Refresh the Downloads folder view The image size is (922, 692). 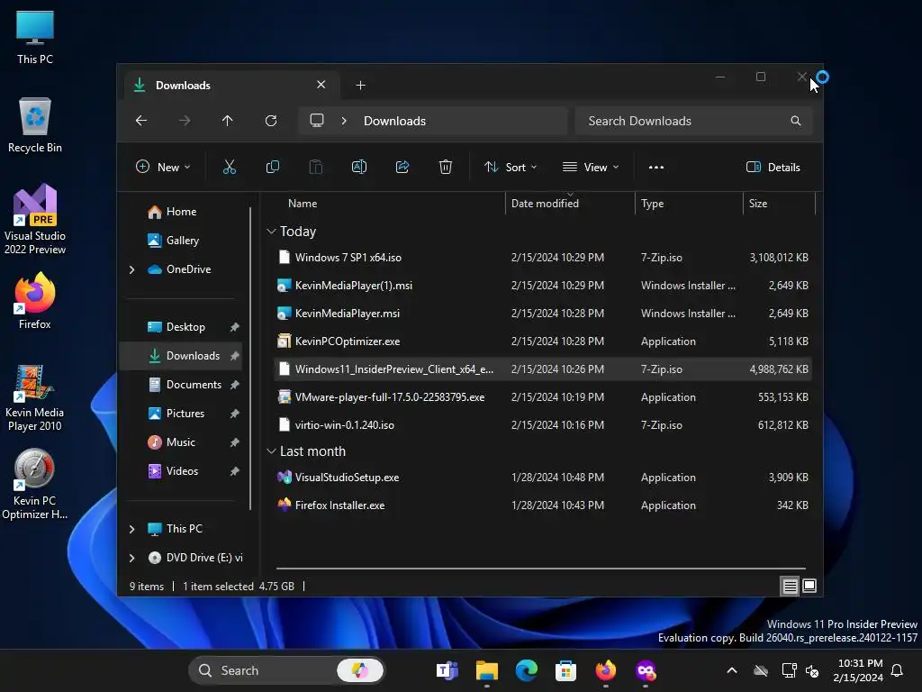pyautogui.click(x=271, y=121)
